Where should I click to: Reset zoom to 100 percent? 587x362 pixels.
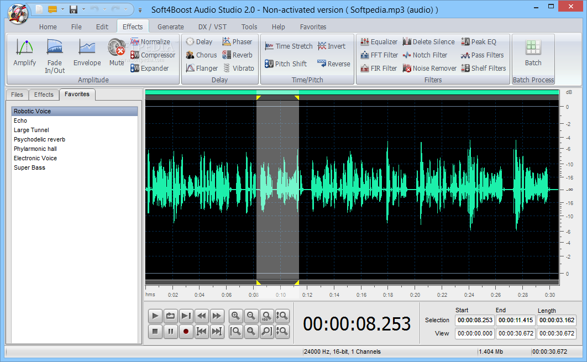pos(266,316)
